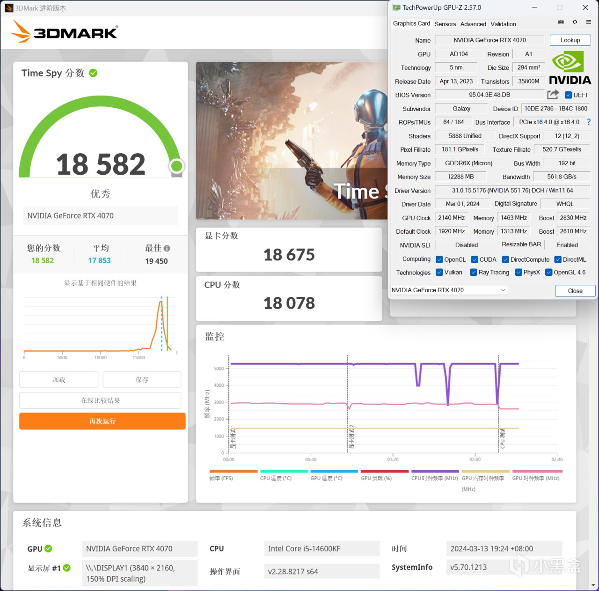Click the average score 17 853

(x=100, y=260)
